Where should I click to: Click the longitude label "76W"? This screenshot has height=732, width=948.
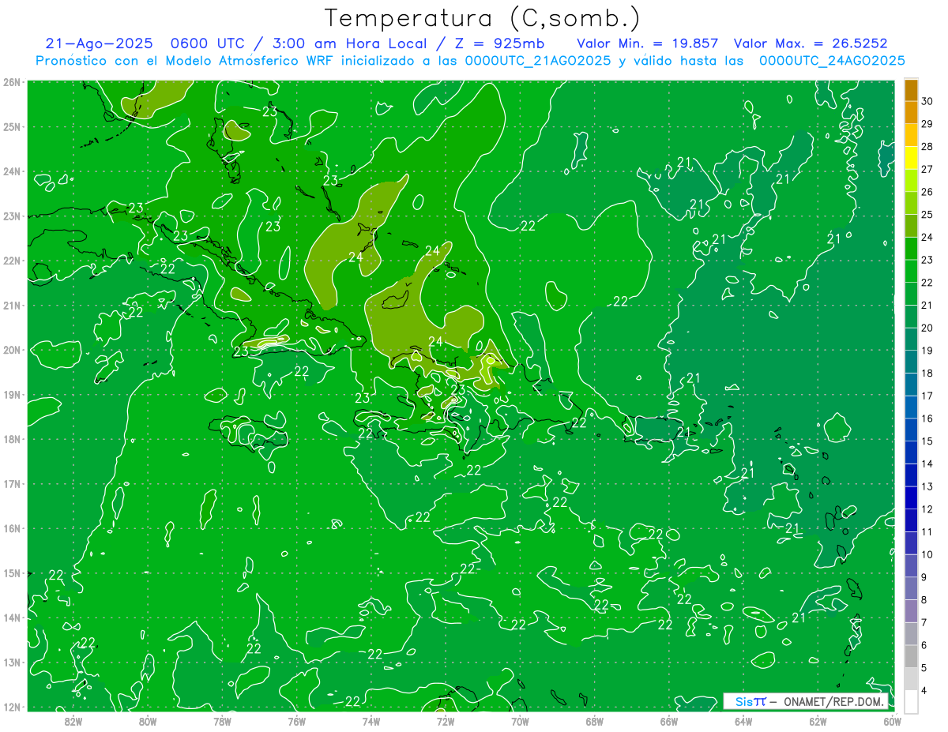296,720
